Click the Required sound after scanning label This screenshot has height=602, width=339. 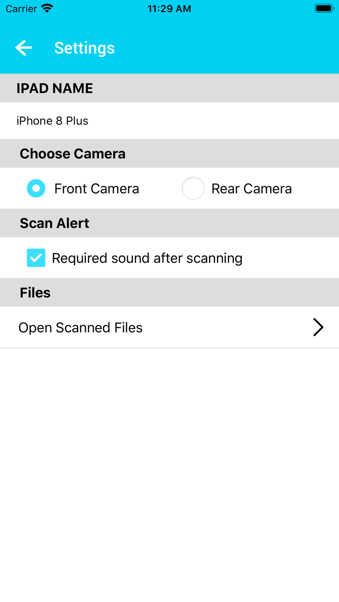coord(147,258)
